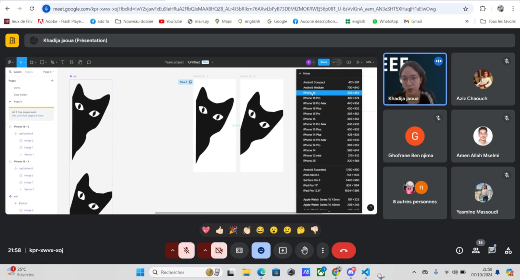
Task: Choose iPad Pro 11" device preset
Action: (329, 185)
